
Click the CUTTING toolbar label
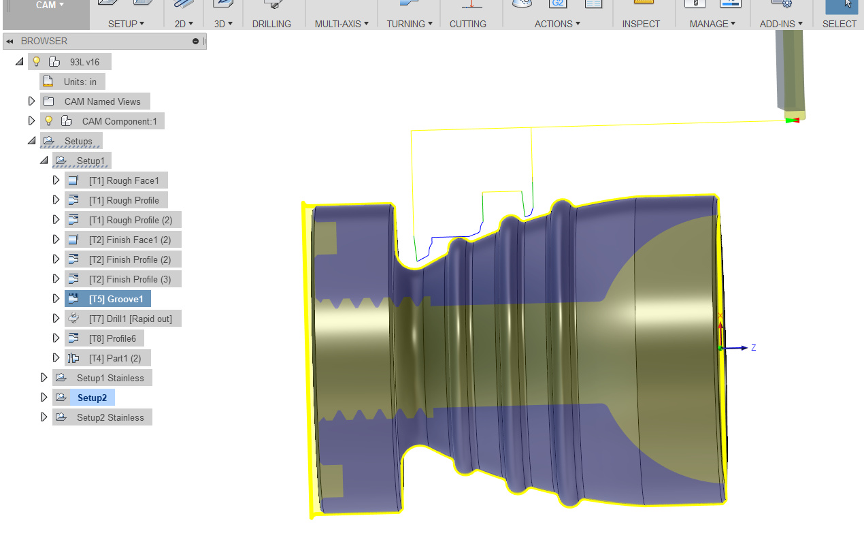[x=468, y=24]
